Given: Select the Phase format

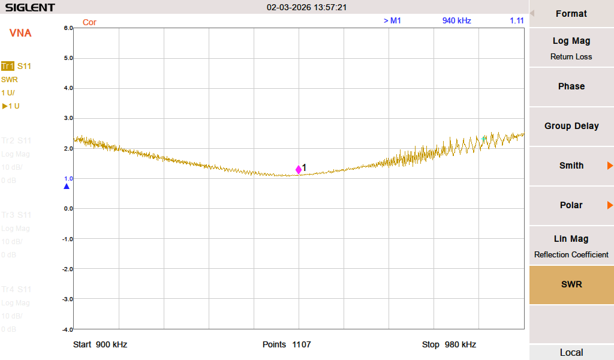Looking at the screenshot, I should pos(571,86).
